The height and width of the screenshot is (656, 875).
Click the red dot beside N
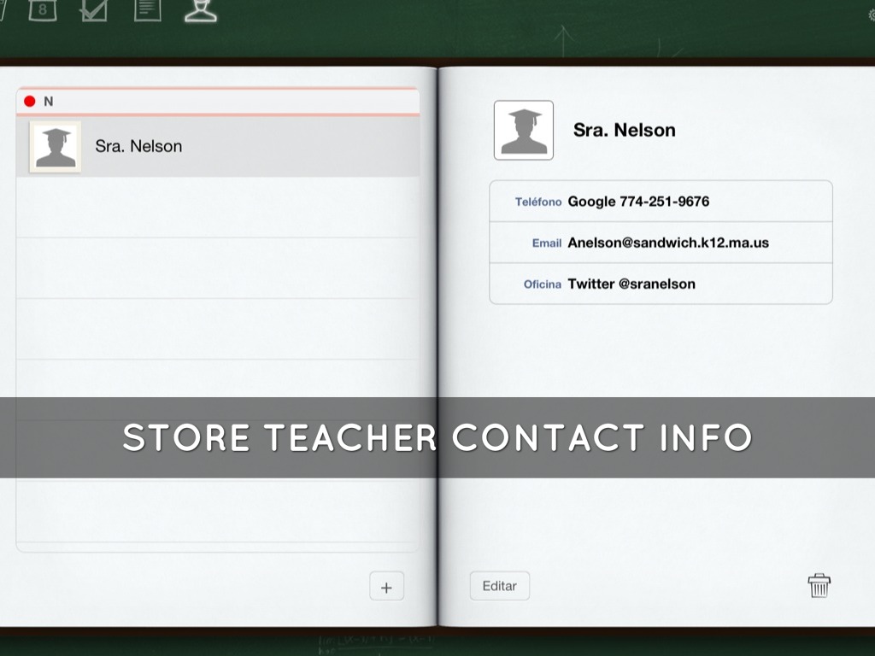pyautogui.click(x=30, y=102)
